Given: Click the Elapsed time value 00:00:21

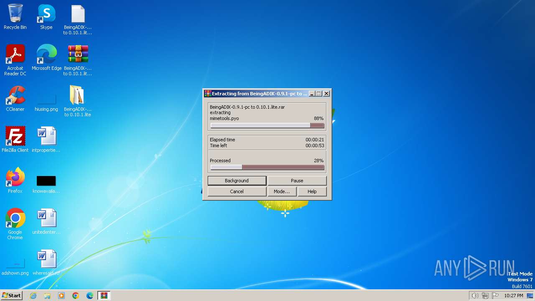Looking at the screenshot, I should click(x=315, y=140).
